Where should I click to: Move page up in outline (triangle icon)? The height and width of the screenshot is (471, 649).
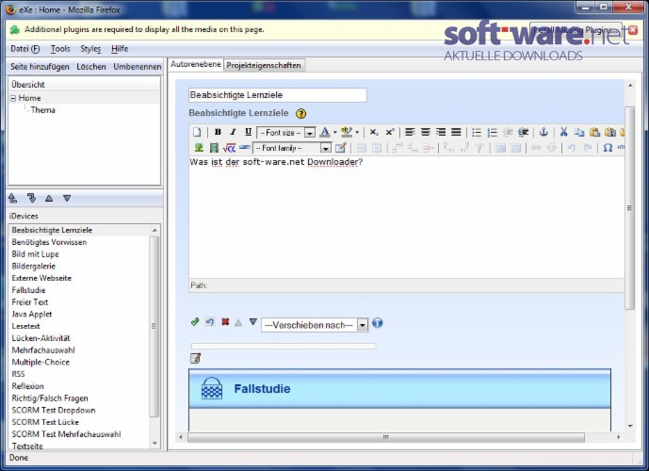(x=49, y=198)
